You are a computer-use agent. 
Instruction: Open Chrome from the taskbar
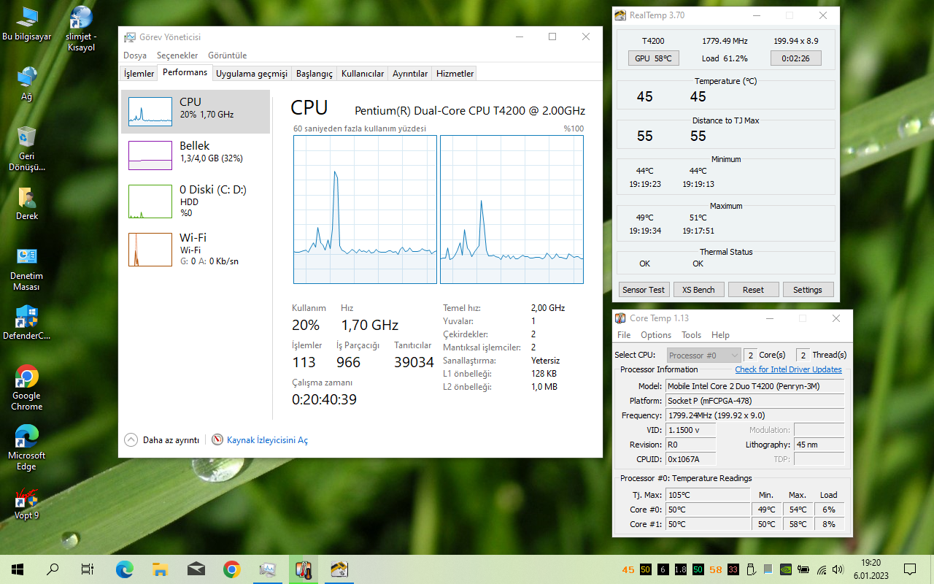pyautogui.click(x=231, y=569)
